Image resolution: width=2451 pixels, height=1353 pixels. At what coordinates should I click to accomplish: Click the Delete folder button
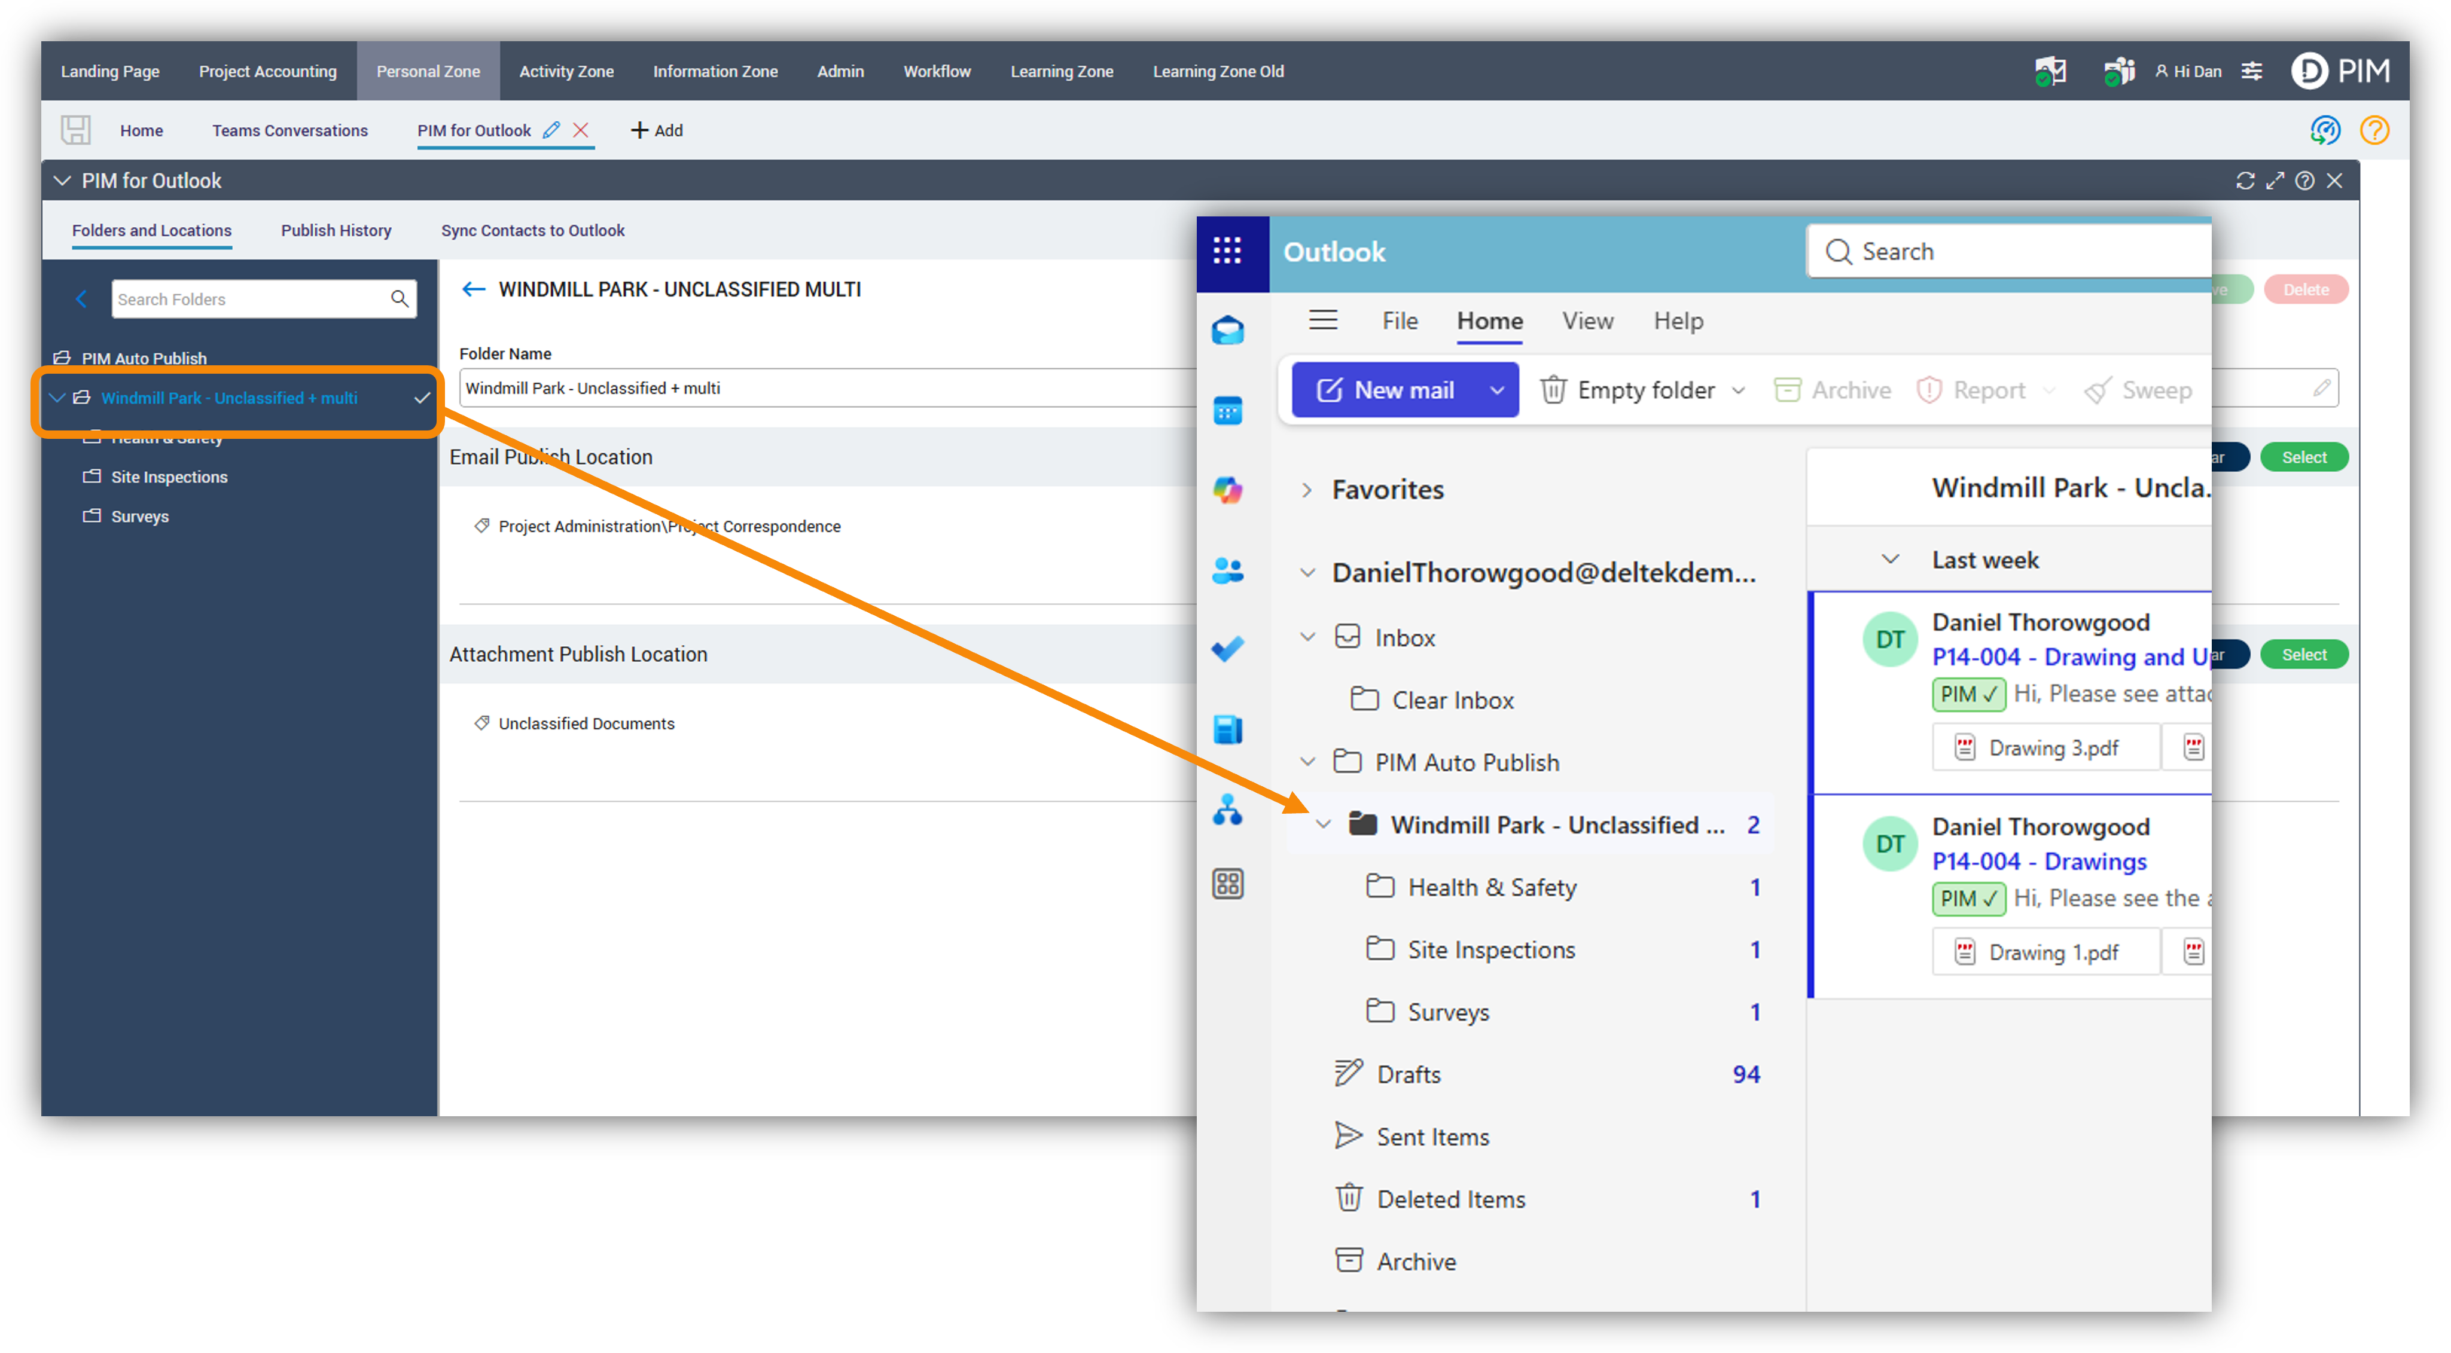click(x=2306, y=289)
